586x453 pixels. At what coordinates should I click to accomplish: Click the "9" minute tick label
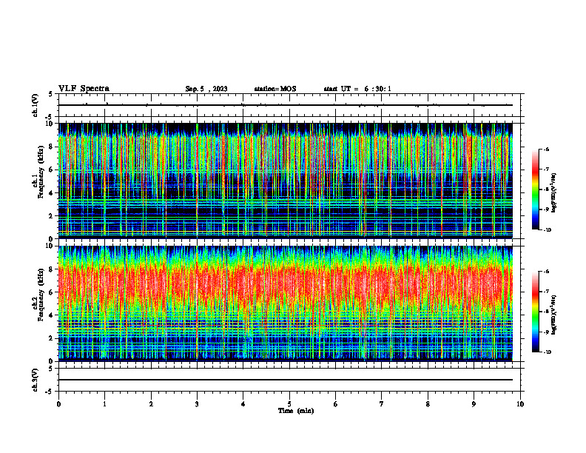tap(474, 404)
